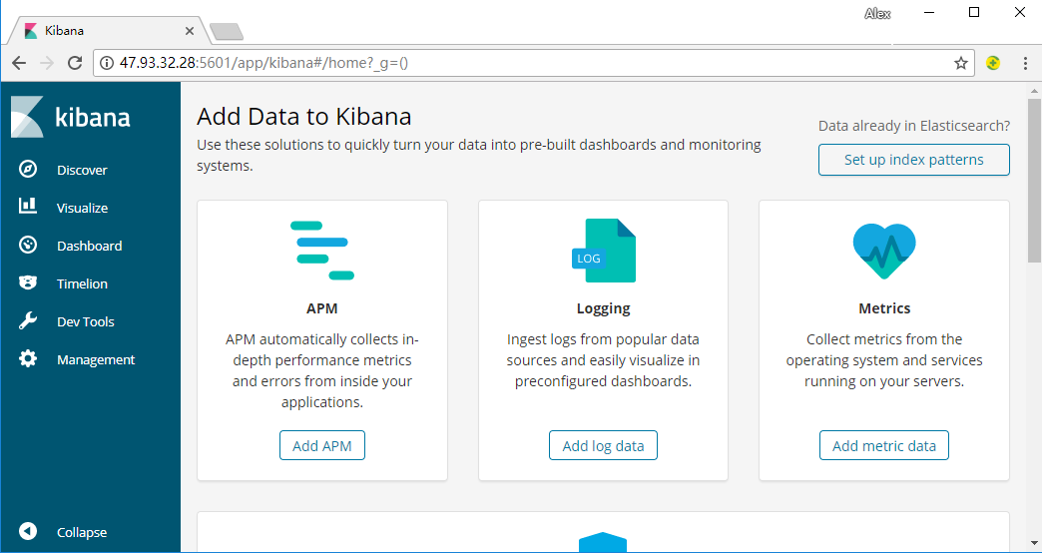
Task: Click the Kibana logo in sidebar
Action: point(71,117)
